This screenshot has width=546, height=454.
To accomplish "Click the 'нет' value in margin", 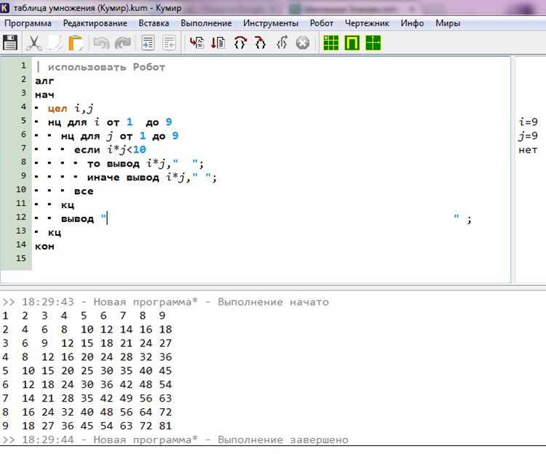I will pos(528,150).
